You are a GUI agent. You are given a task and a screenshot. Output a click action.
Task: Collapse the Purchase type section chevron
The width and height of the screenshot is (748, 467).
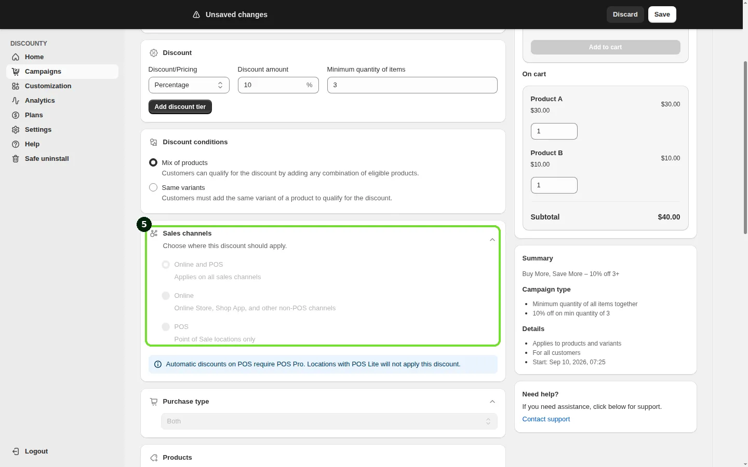tap(492, 402)
